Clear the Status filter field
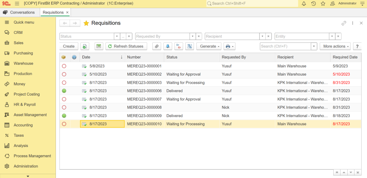The image size is (367, 178). tap(129, 36)
